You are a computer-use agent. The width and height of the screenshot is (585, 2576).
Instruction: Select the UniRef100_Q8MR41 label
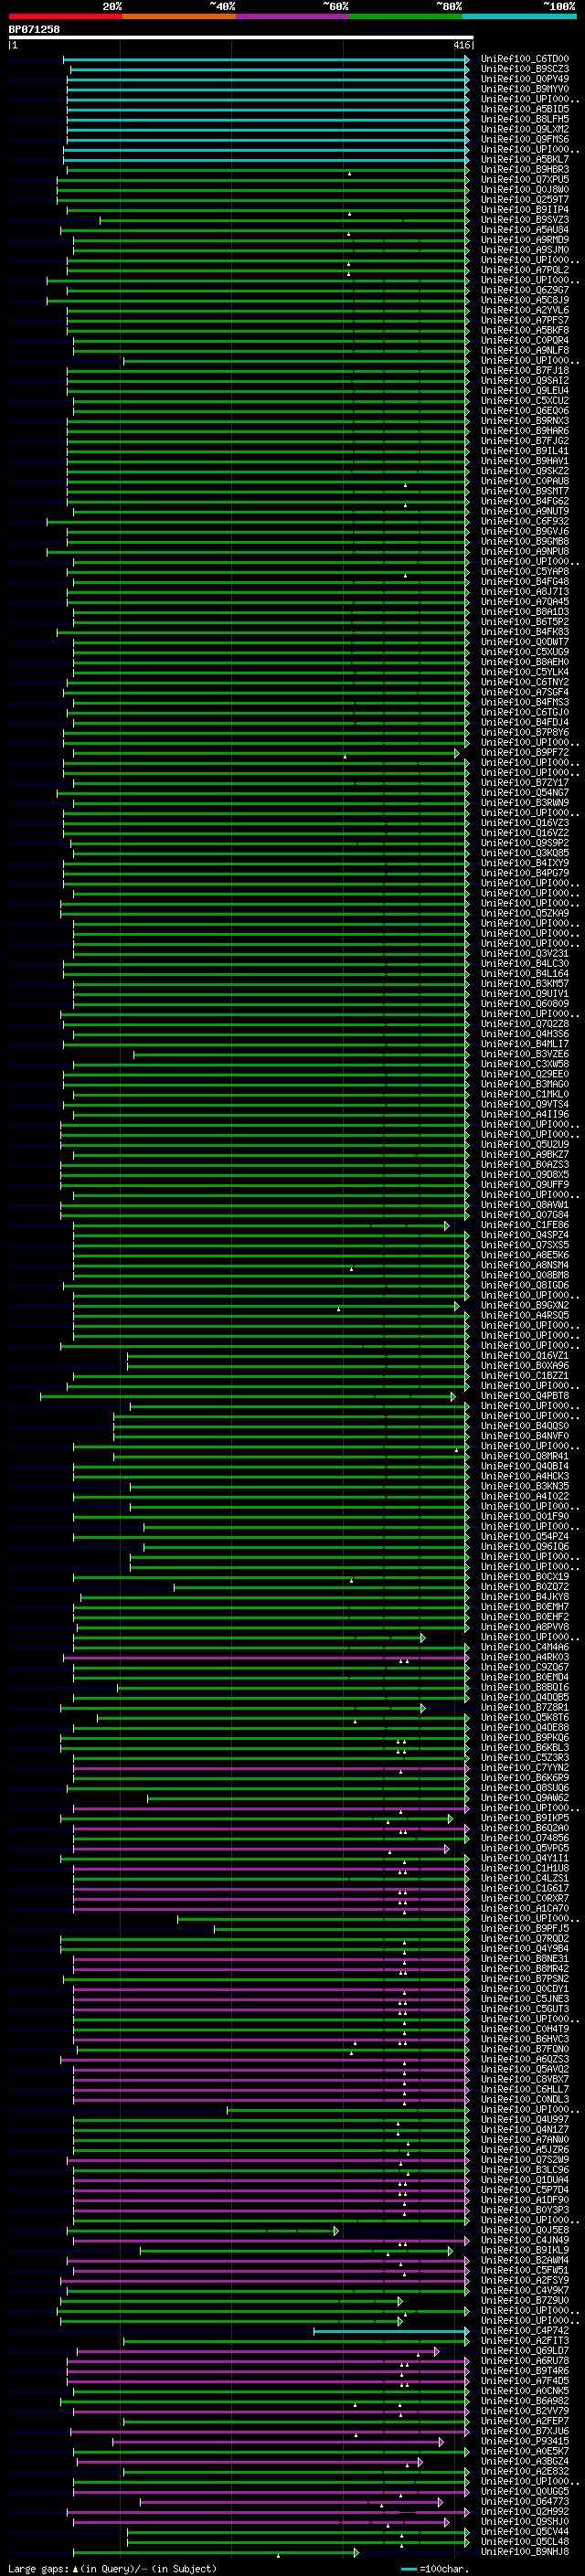click(x=524, y=1456)
